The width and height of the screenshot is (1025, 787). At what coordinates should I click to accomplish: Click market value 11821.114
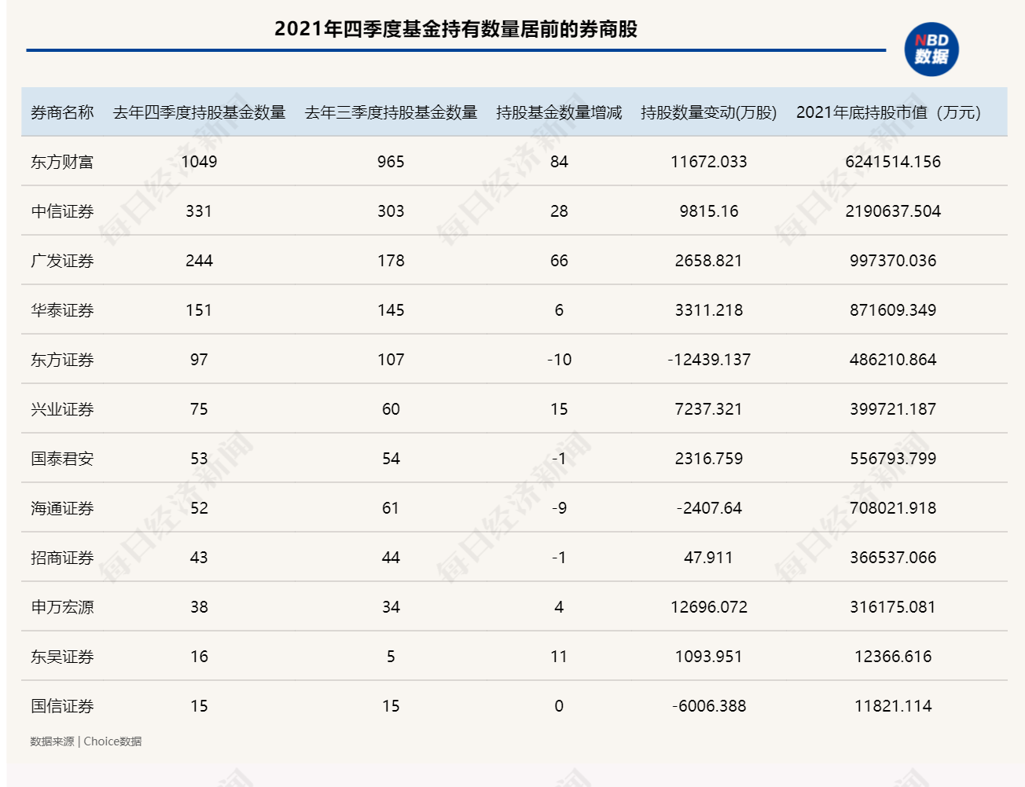[893, 706]
